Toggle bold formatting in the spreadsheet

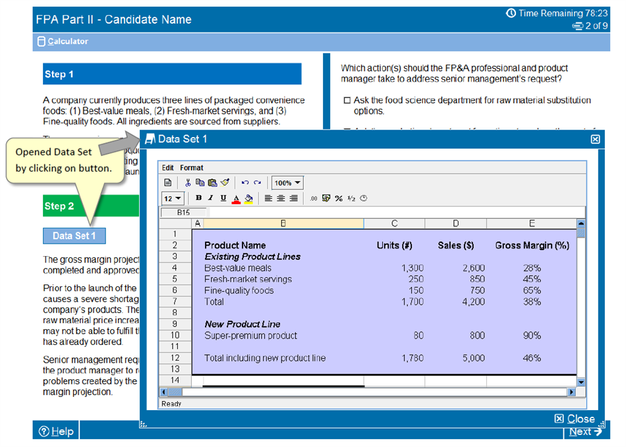pyautogui.click(x=199, y=198)
